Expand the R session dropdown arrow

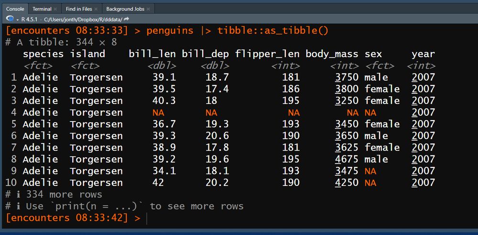[x=17, y=20]
